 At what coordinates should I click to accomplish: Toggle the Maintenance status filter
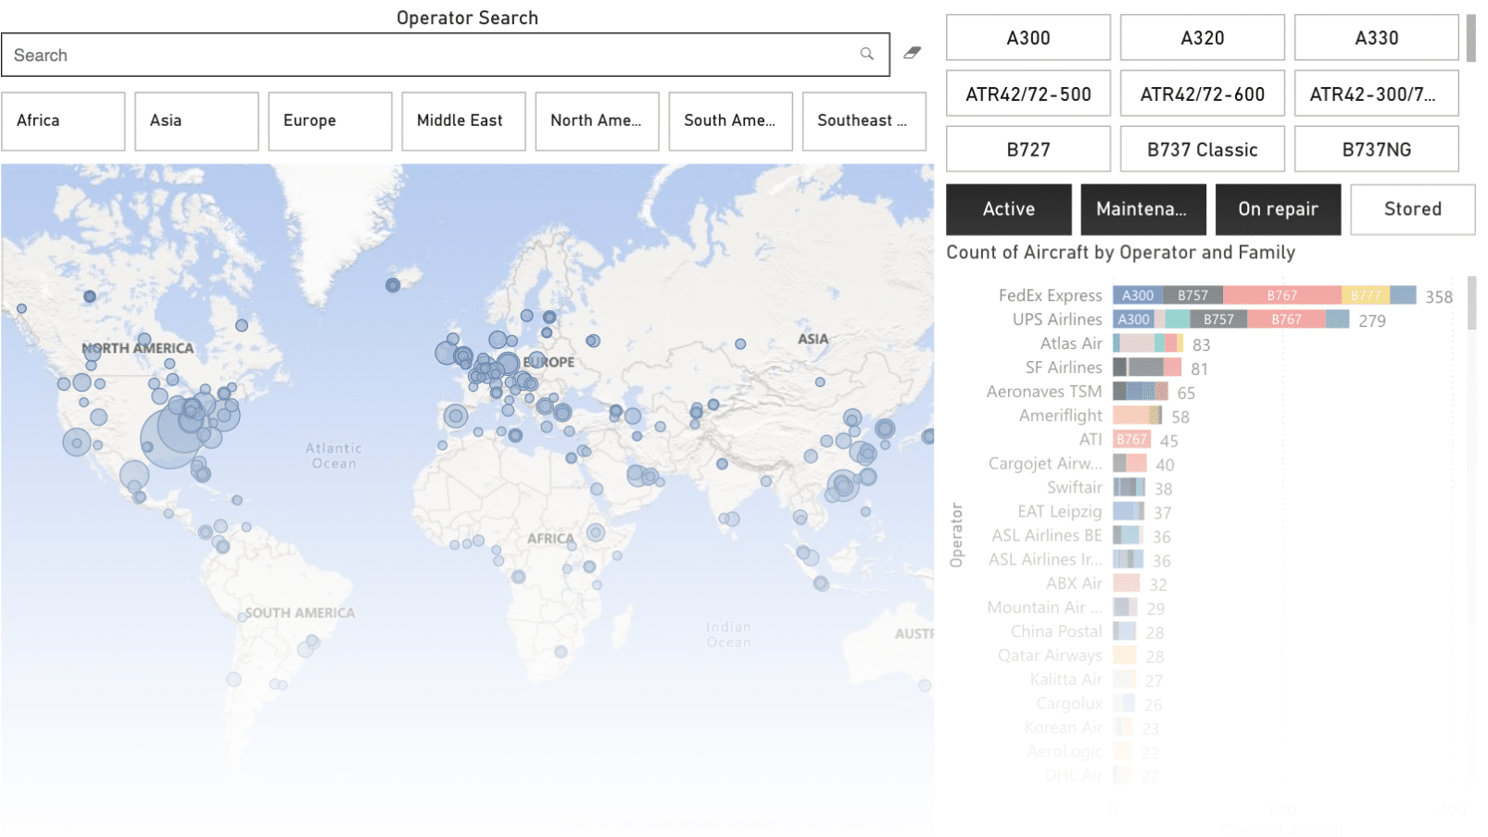coord(1142,209)
